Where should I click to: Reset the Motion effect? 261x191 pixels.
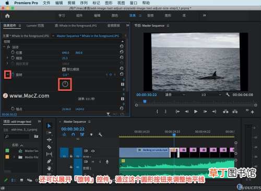tap(122, 46)
